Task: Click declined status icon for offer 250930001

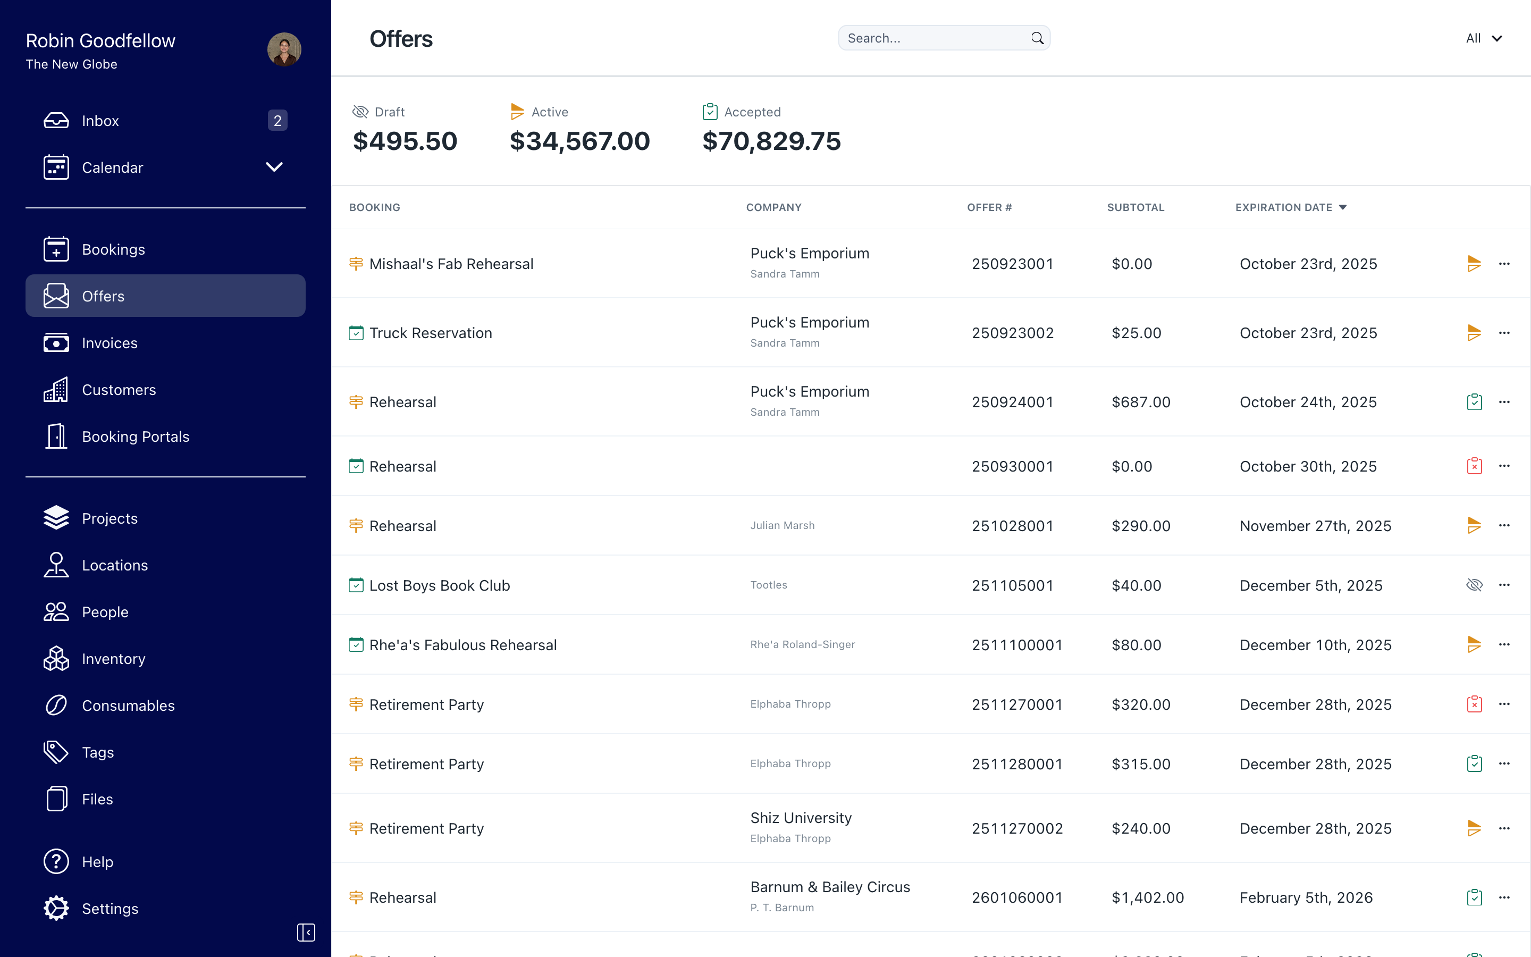Action: [x=1475, y=466]
